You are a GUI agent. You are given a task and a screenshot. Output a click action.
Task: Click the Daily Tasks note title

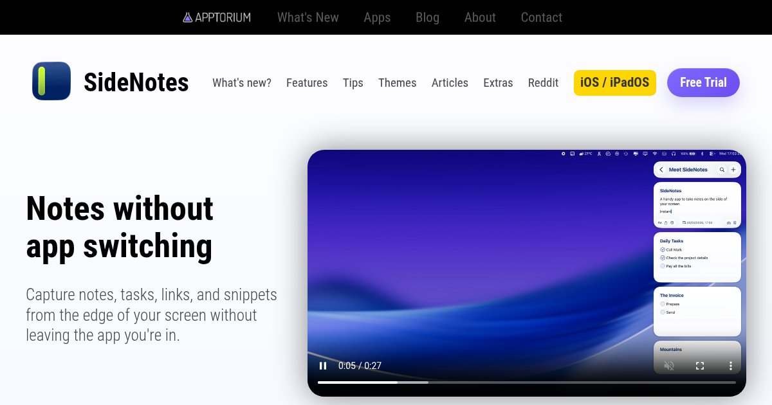click(672, 241)
